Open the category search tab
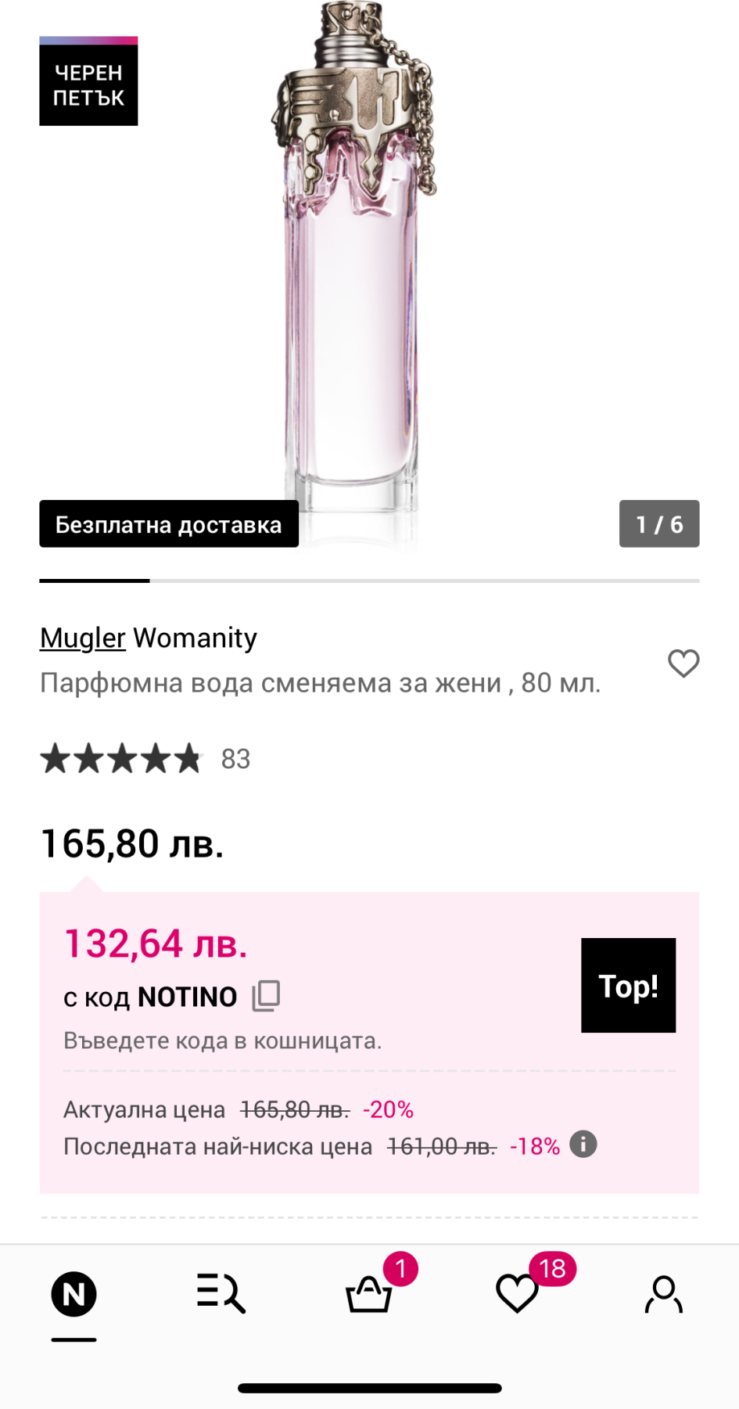The height and width of the screenshot is (1409, 739). 221,1294
